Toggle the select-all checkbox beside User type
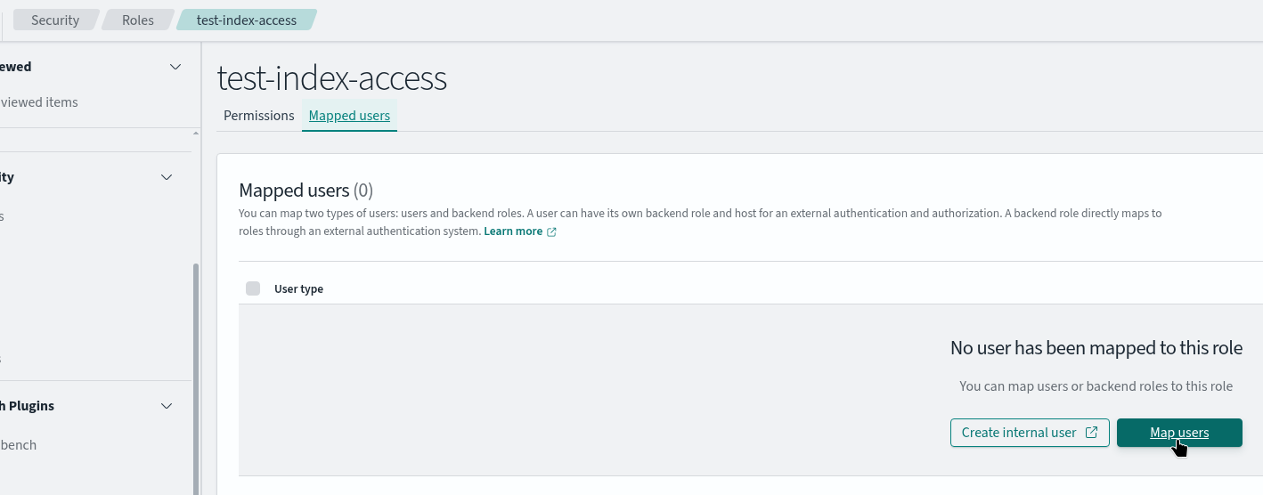Screen dimensions: 1263x495 [253, 288]
